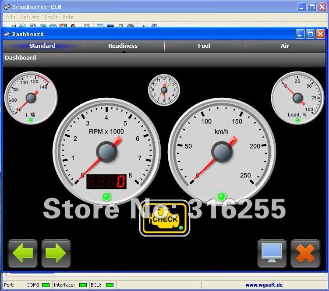Click the Interface status indicator light
This screenshot has width=329, height=291.
pyautogui.click(x=83, y=285)
